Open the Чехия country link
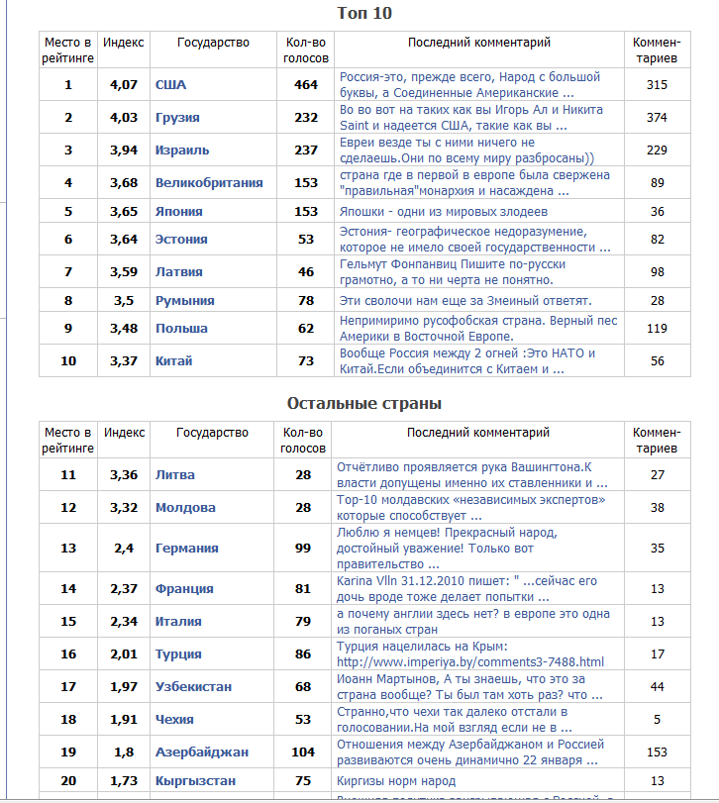 (174, 720)
